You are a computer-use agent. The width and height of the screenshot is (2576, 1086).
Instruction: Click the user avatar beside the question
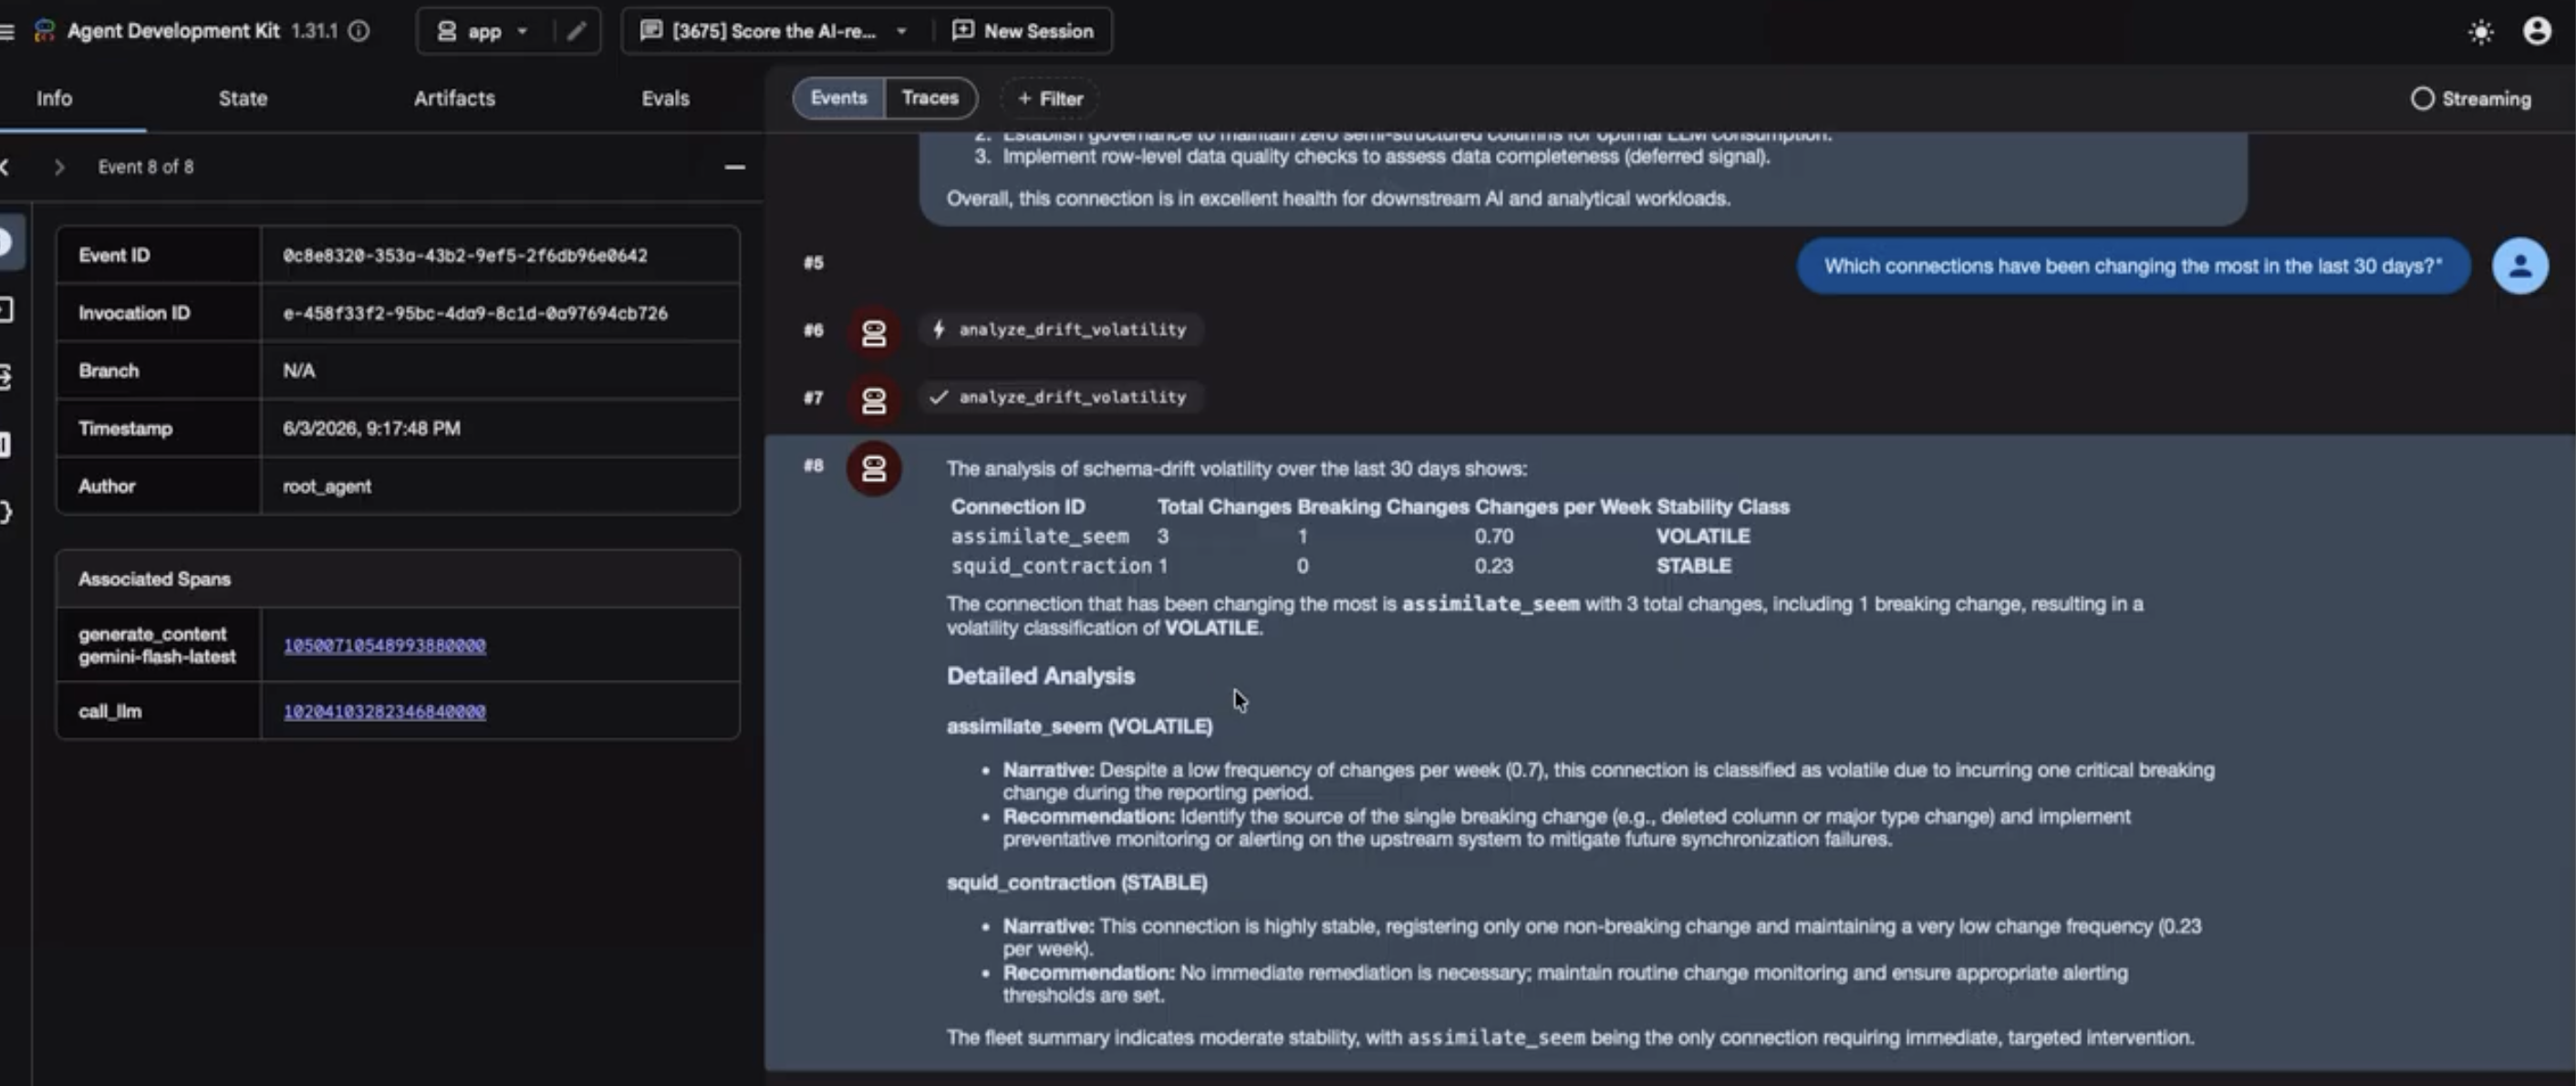click(2519, 266)
